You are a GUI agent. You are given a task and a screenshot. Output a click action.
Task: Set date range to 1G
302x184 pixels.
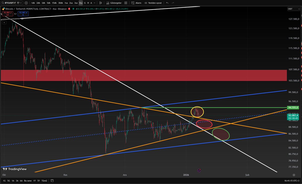click(4, 180)
